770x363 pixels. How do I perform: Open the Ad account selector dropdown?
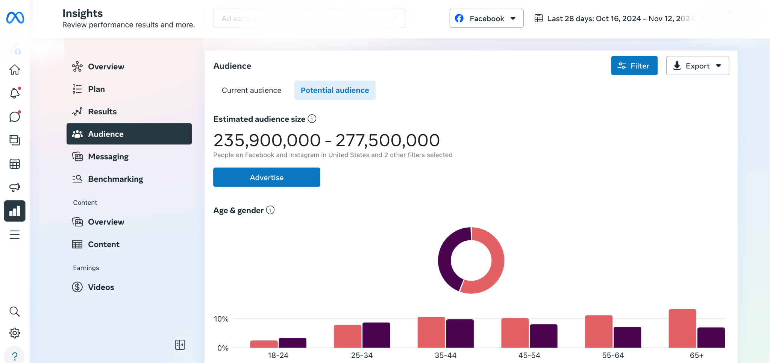(x=309, y=18)
